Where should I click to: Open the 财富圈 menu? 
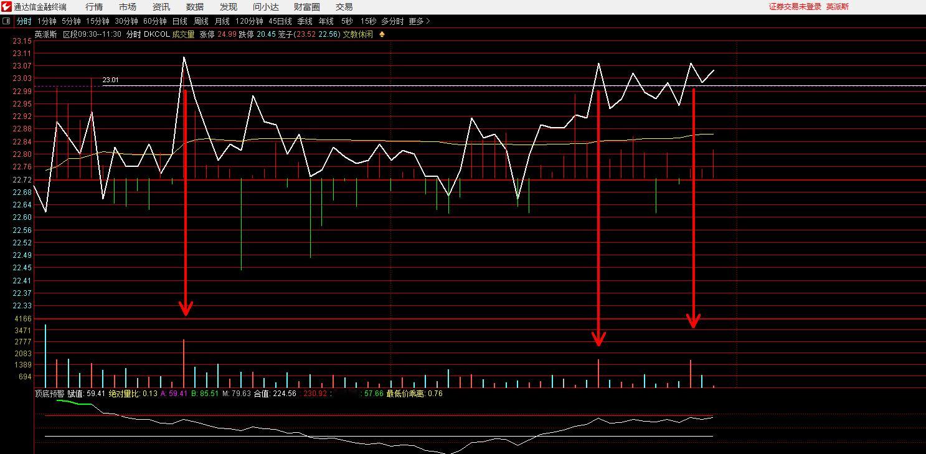pos(307,7)
